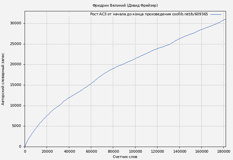Click the 5000 tick label on the y-axis
233x160 pixels.
(x=17, y=126)
